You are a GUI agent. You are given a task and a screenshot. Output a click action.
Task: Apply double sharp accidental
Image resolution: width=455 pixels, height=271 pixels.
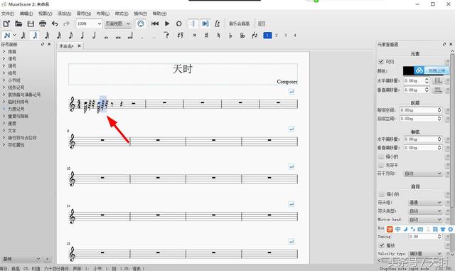pos(195,36)
